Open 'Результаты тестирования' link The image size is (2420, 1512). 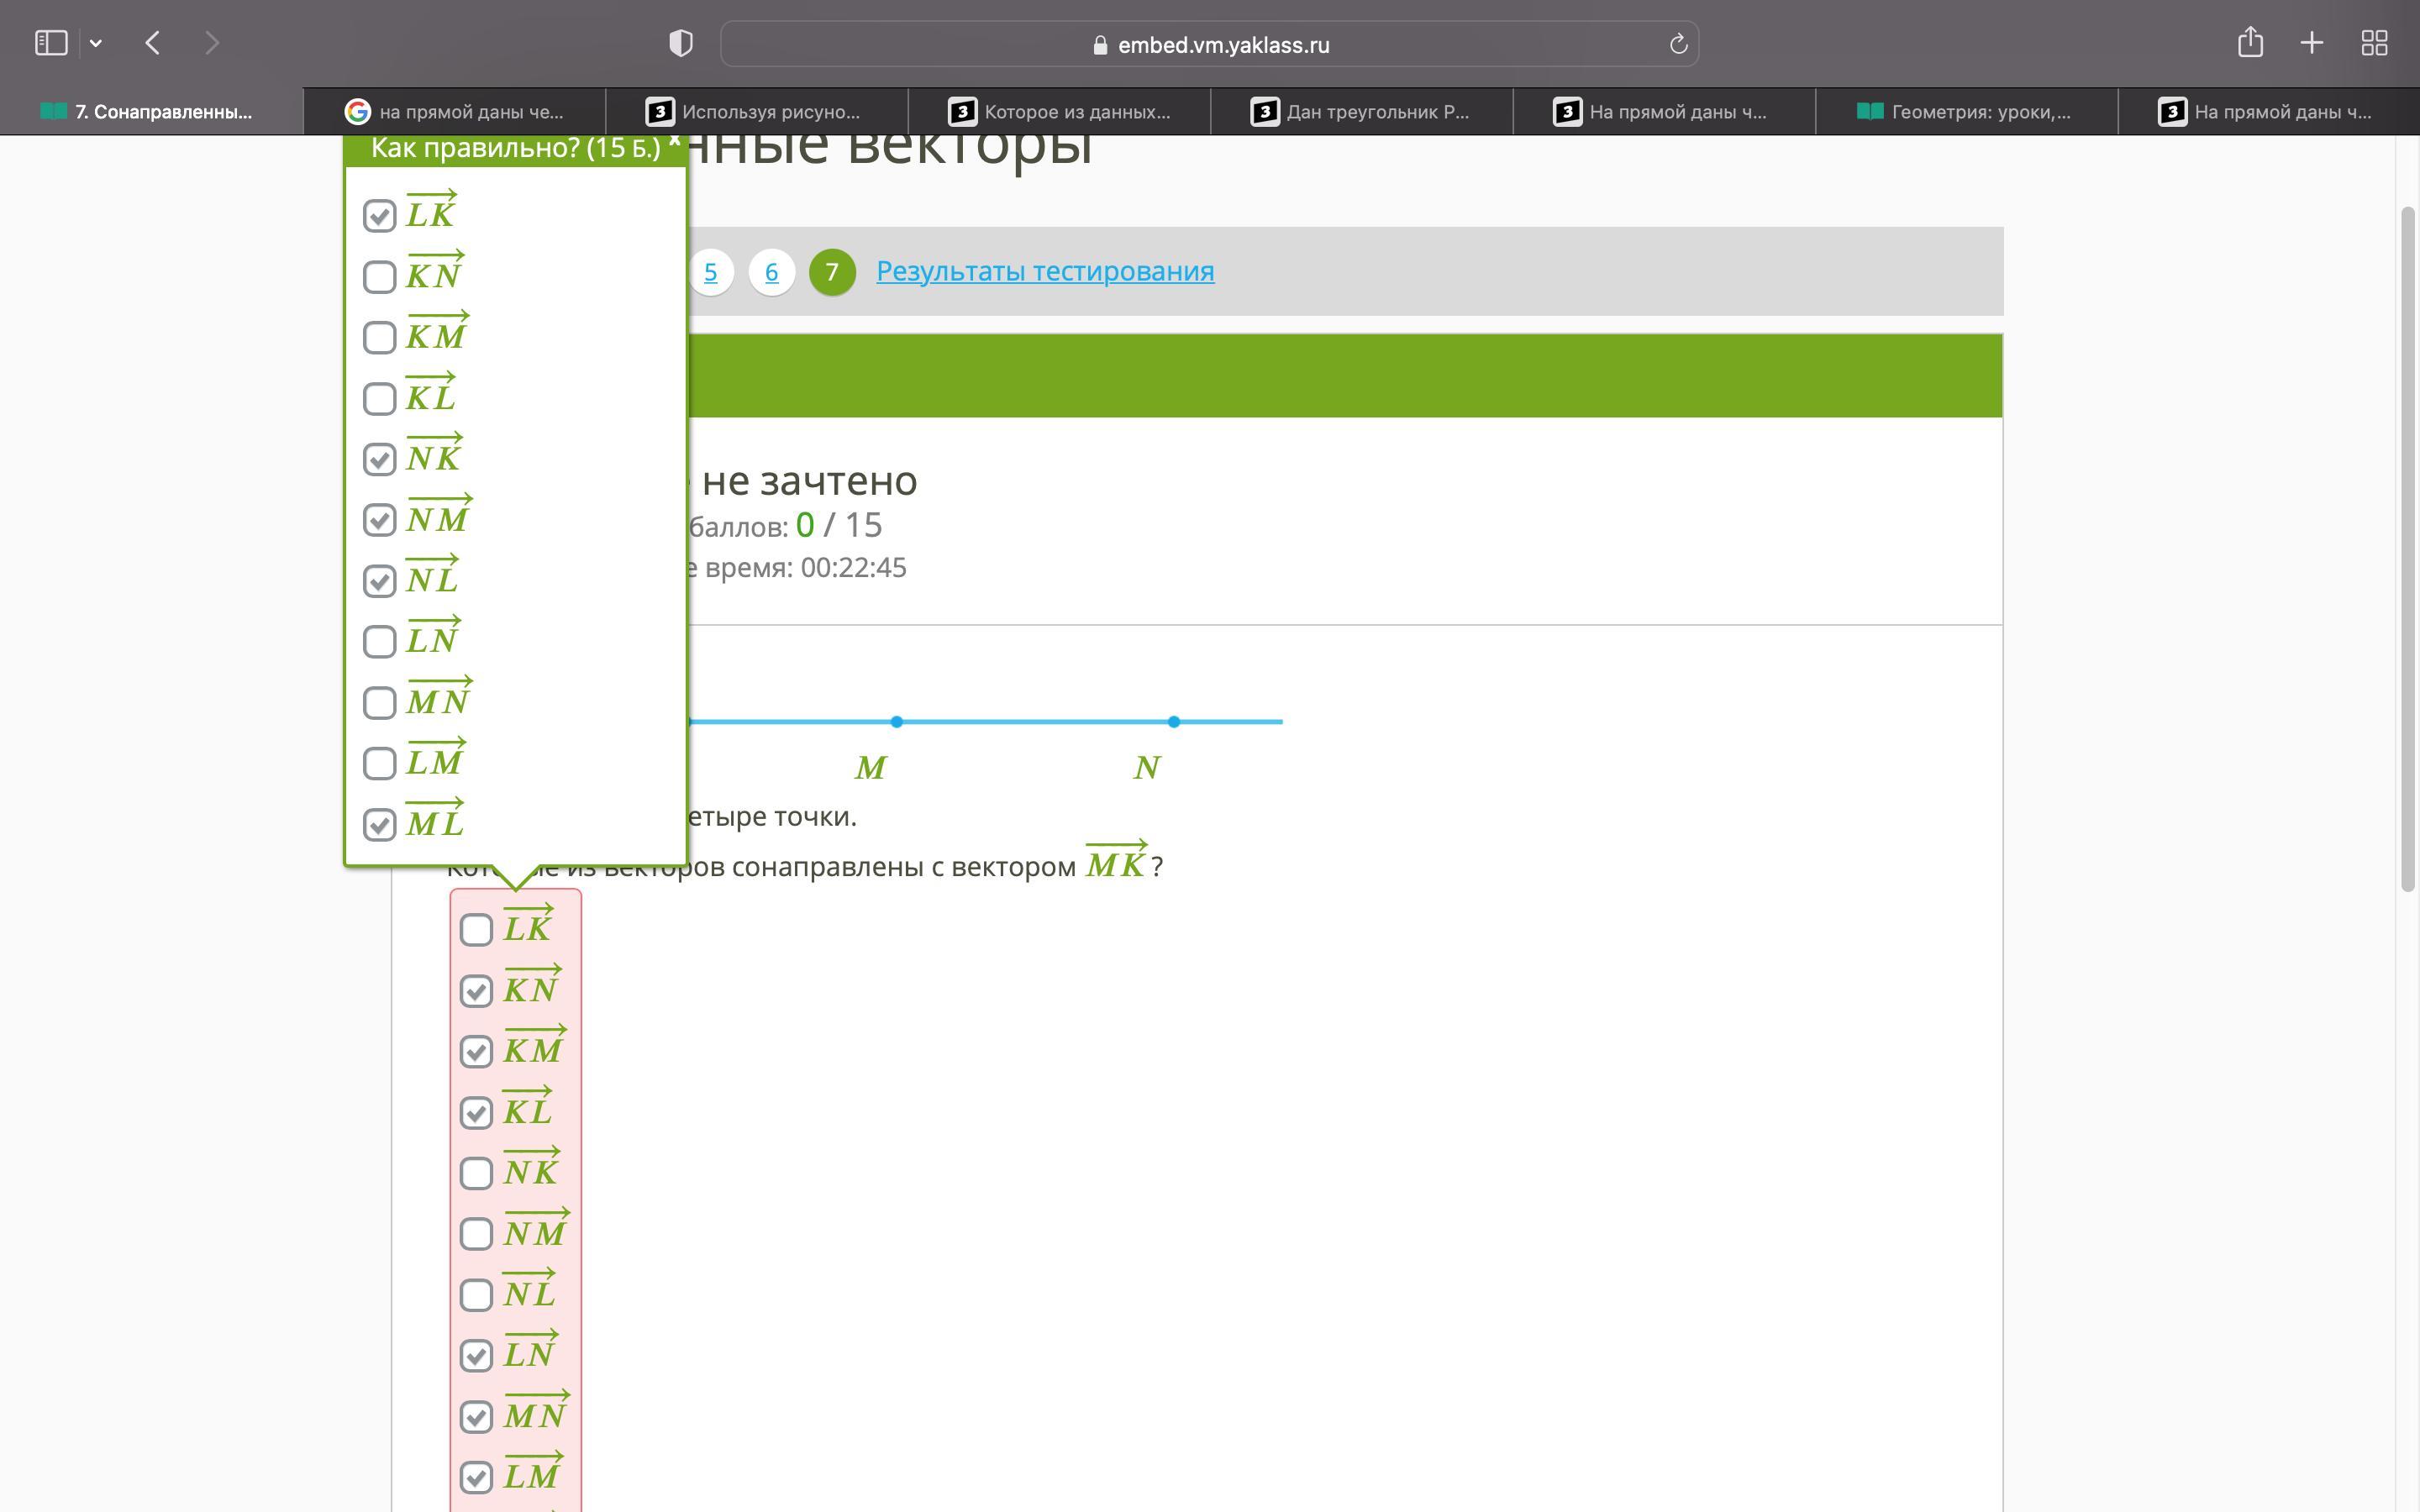click(x=1045, y=271)
